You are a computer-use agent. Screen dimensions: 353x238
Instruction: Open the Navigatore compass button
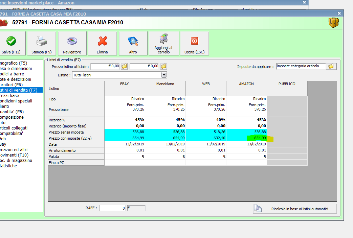[72, 43]
